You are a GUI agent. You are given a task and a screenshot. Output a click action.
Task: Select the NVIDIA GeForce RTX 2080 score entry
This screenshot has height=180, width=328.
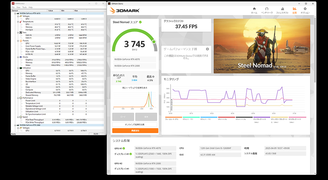click(x=135, y=66)
